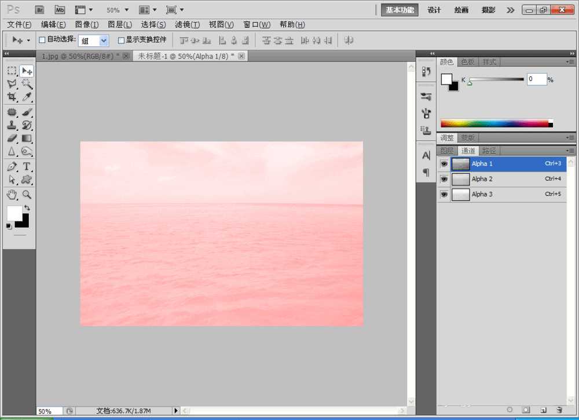Open the 组 auto-select dropdown
Image resolution: width=579 pixels, height=420 pixels.
point(104,41)
